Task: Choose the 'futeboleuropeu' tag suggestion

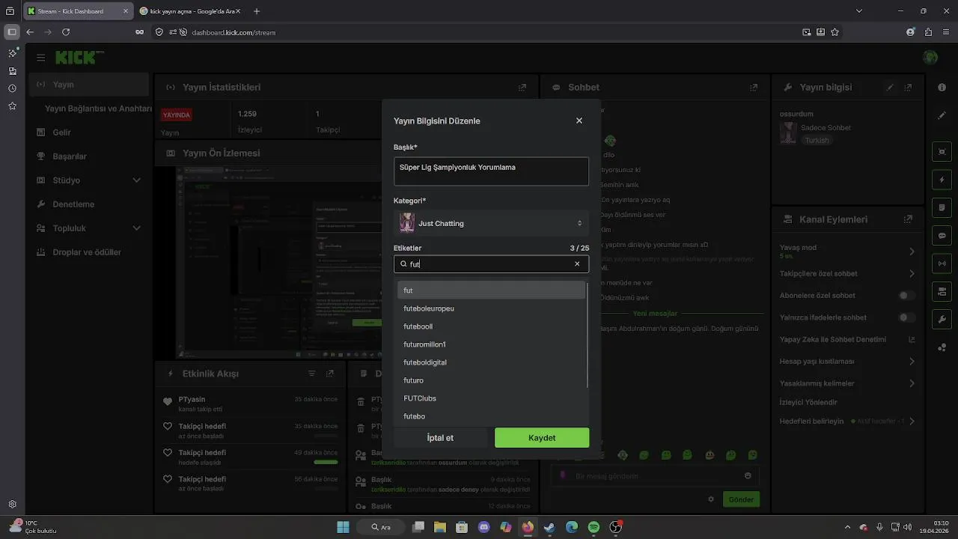Action: pyautogui.click(x=491, y=308)
